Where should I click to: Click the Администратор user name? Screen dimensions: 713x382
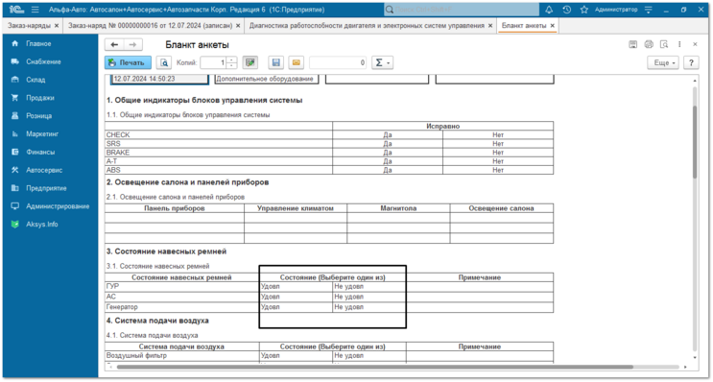click(x=616, y=10)
